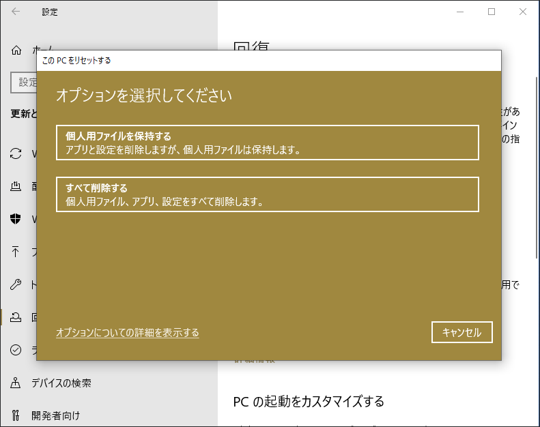Open 開発者向け in the sidebar
This screenshot has width=540, height=427.
click(56, 415)
